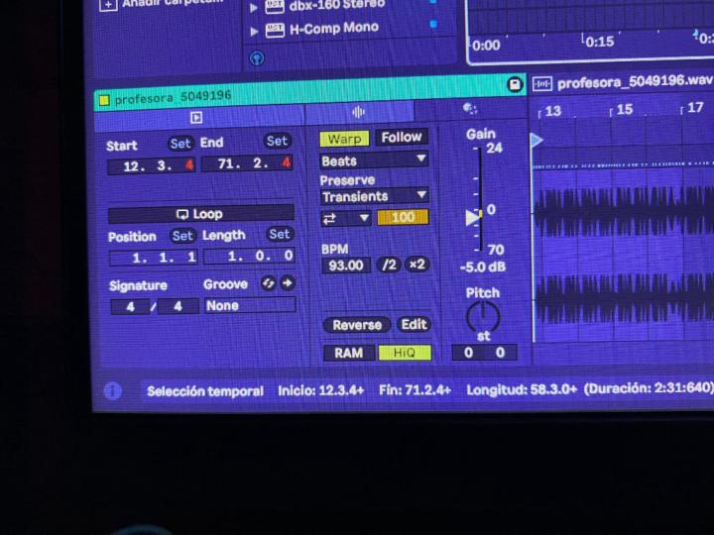Open the Groove None chooser
Screen dimensions: 714x535
250,305
